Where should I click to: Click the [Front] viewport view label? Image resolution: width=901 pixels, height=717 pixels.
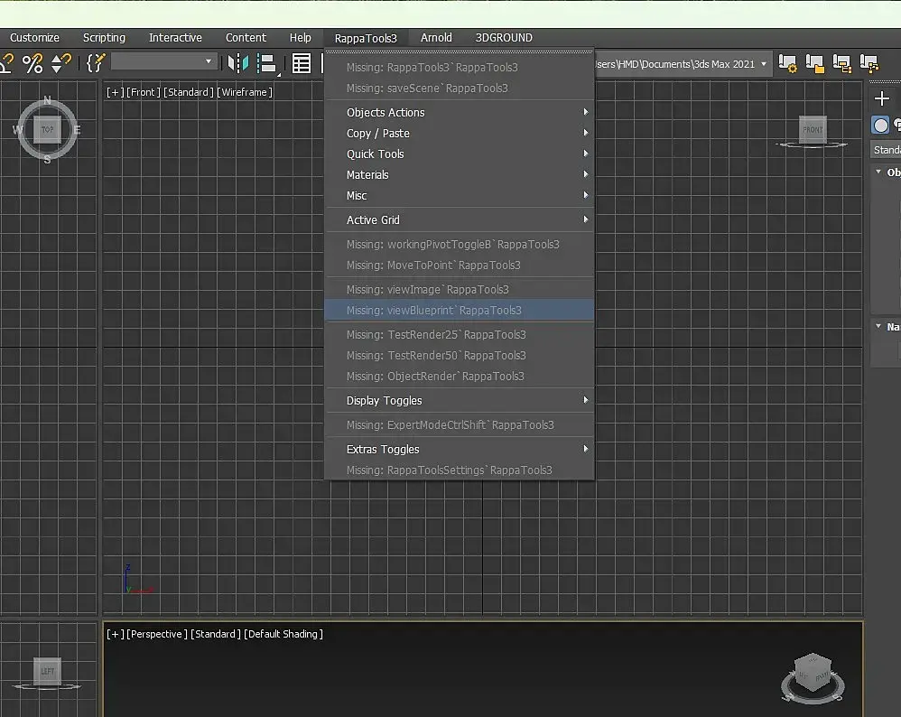click(143, 92)
